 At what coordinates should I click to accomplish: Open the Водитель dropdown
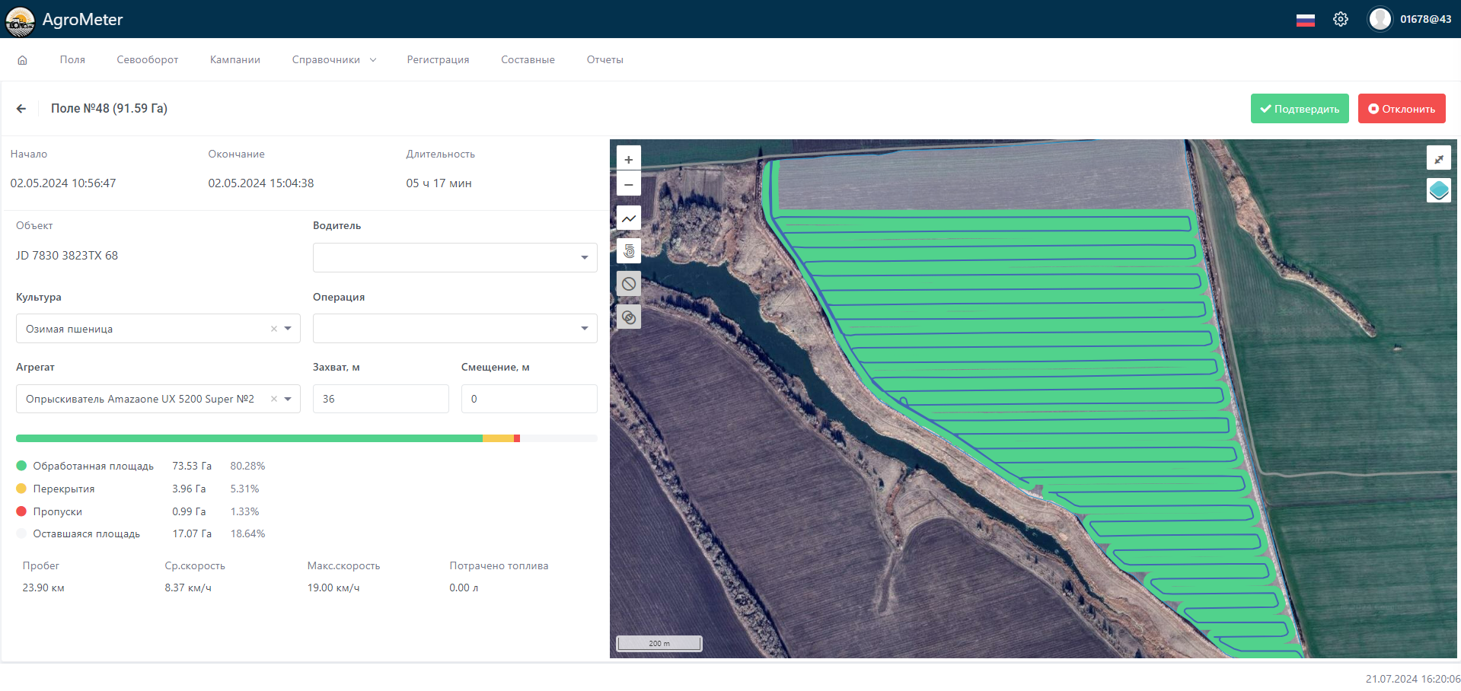(455, 257)
